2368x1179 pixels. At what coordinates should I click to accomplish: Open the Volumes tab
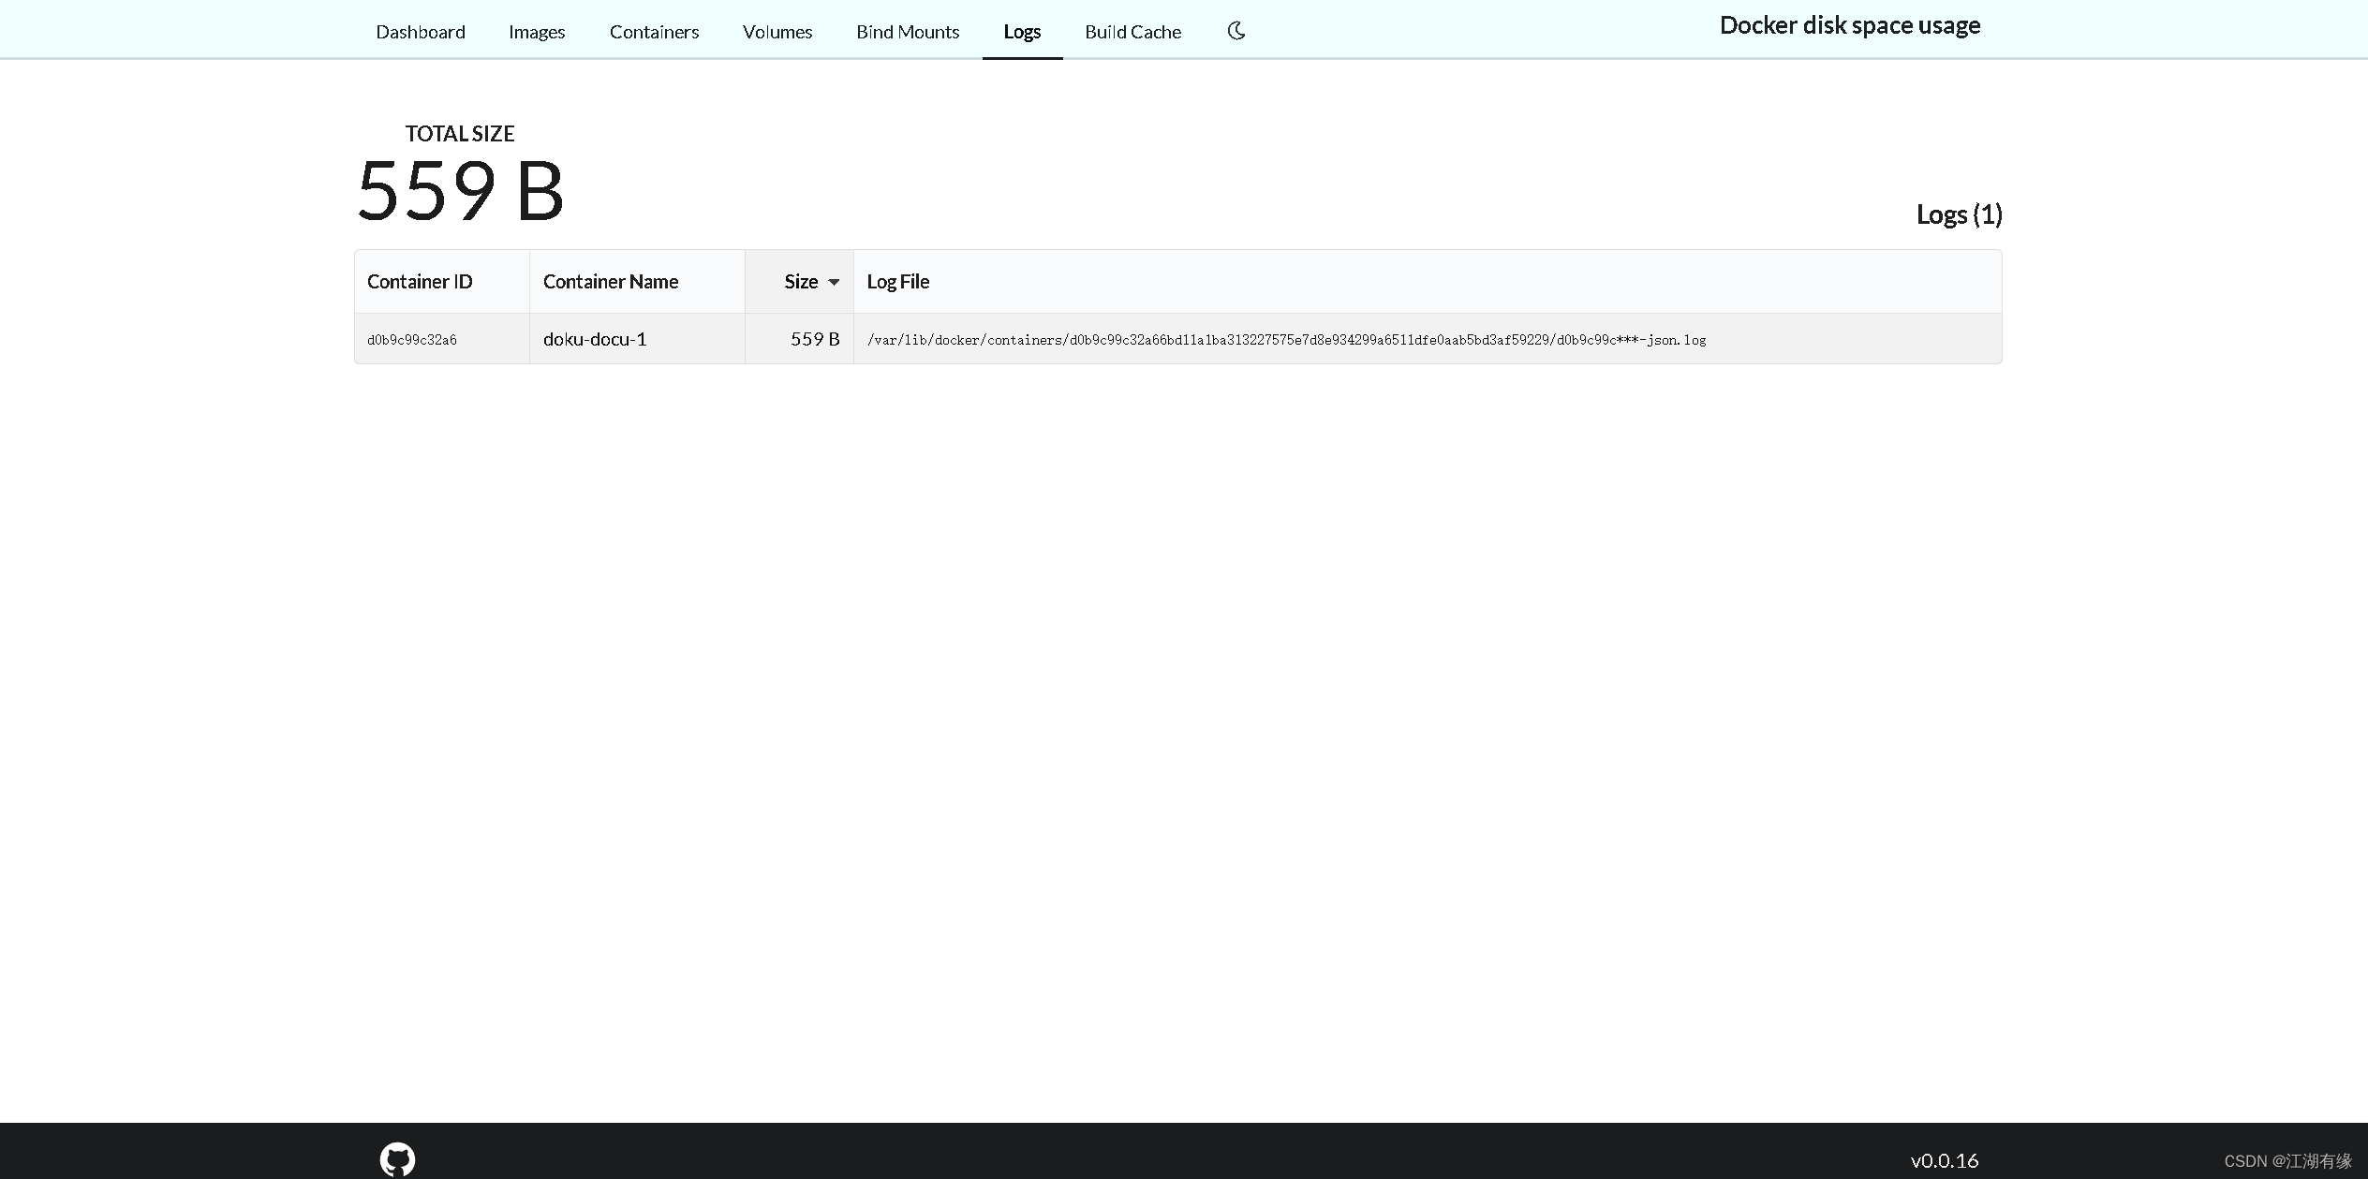click(777, 32)
